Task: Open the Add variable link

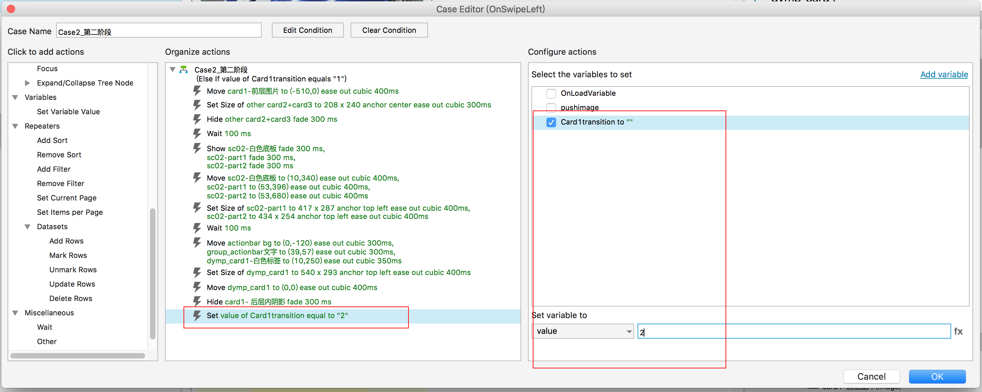Action: [x=944, y=75]
